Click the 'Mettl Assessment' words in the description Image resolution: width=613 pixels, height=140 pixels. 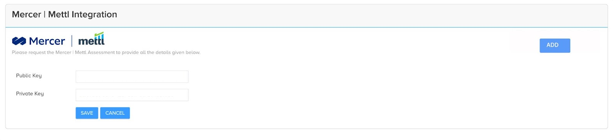click(95, 53)
